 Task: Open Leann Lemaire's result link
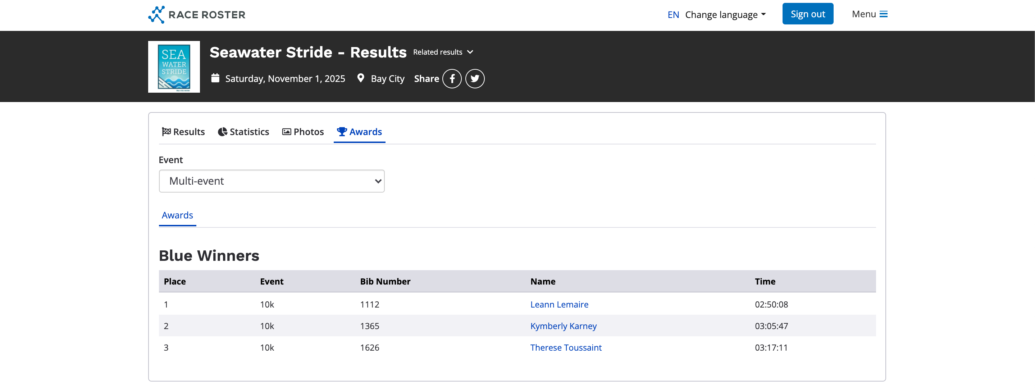(559, 304)
